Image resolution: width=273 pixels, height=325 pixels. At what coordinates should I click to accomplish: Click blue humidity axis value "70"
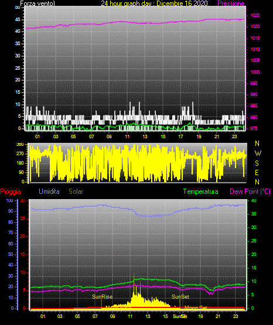click(11, 232)
